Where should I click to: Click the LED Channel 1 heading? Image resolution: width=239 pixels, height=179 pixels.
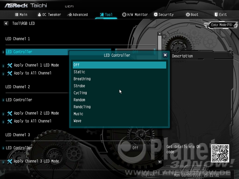18,39
